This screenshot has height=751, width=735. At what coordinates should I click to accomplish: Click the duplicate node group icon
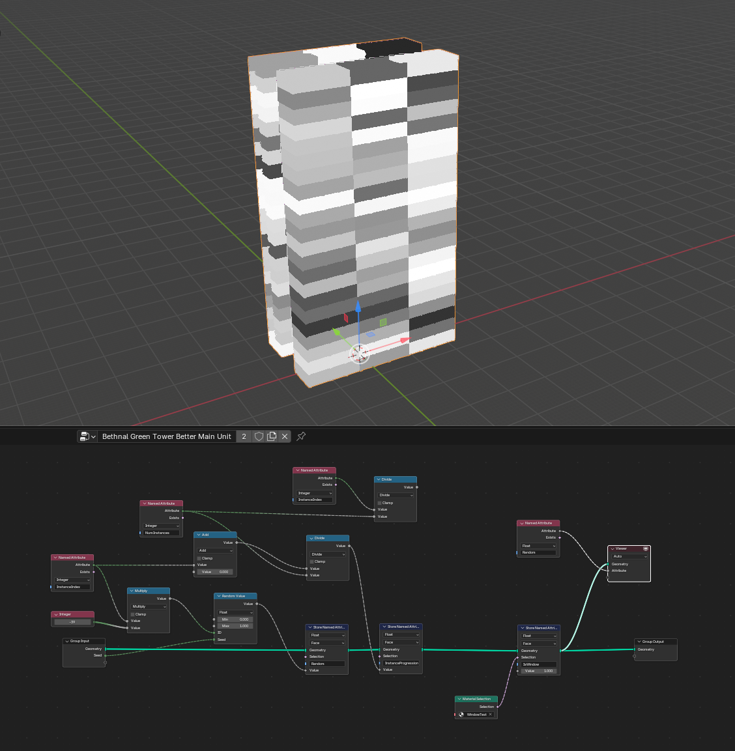[x=272, y=436]
